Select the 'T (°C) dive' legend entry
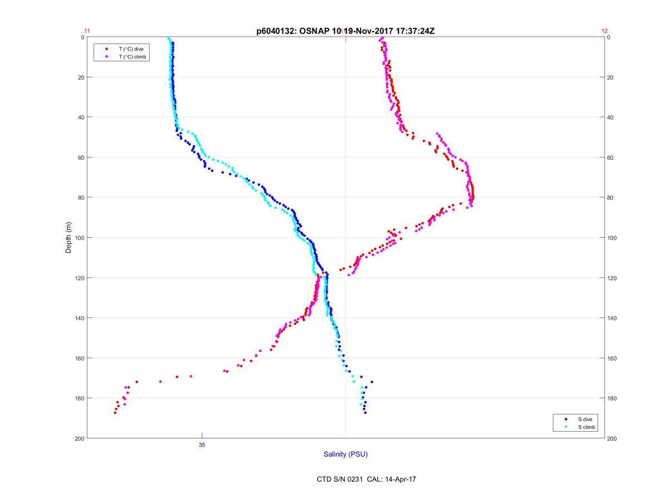The width and height of the screenshot is (668, 493). point(131,49)
